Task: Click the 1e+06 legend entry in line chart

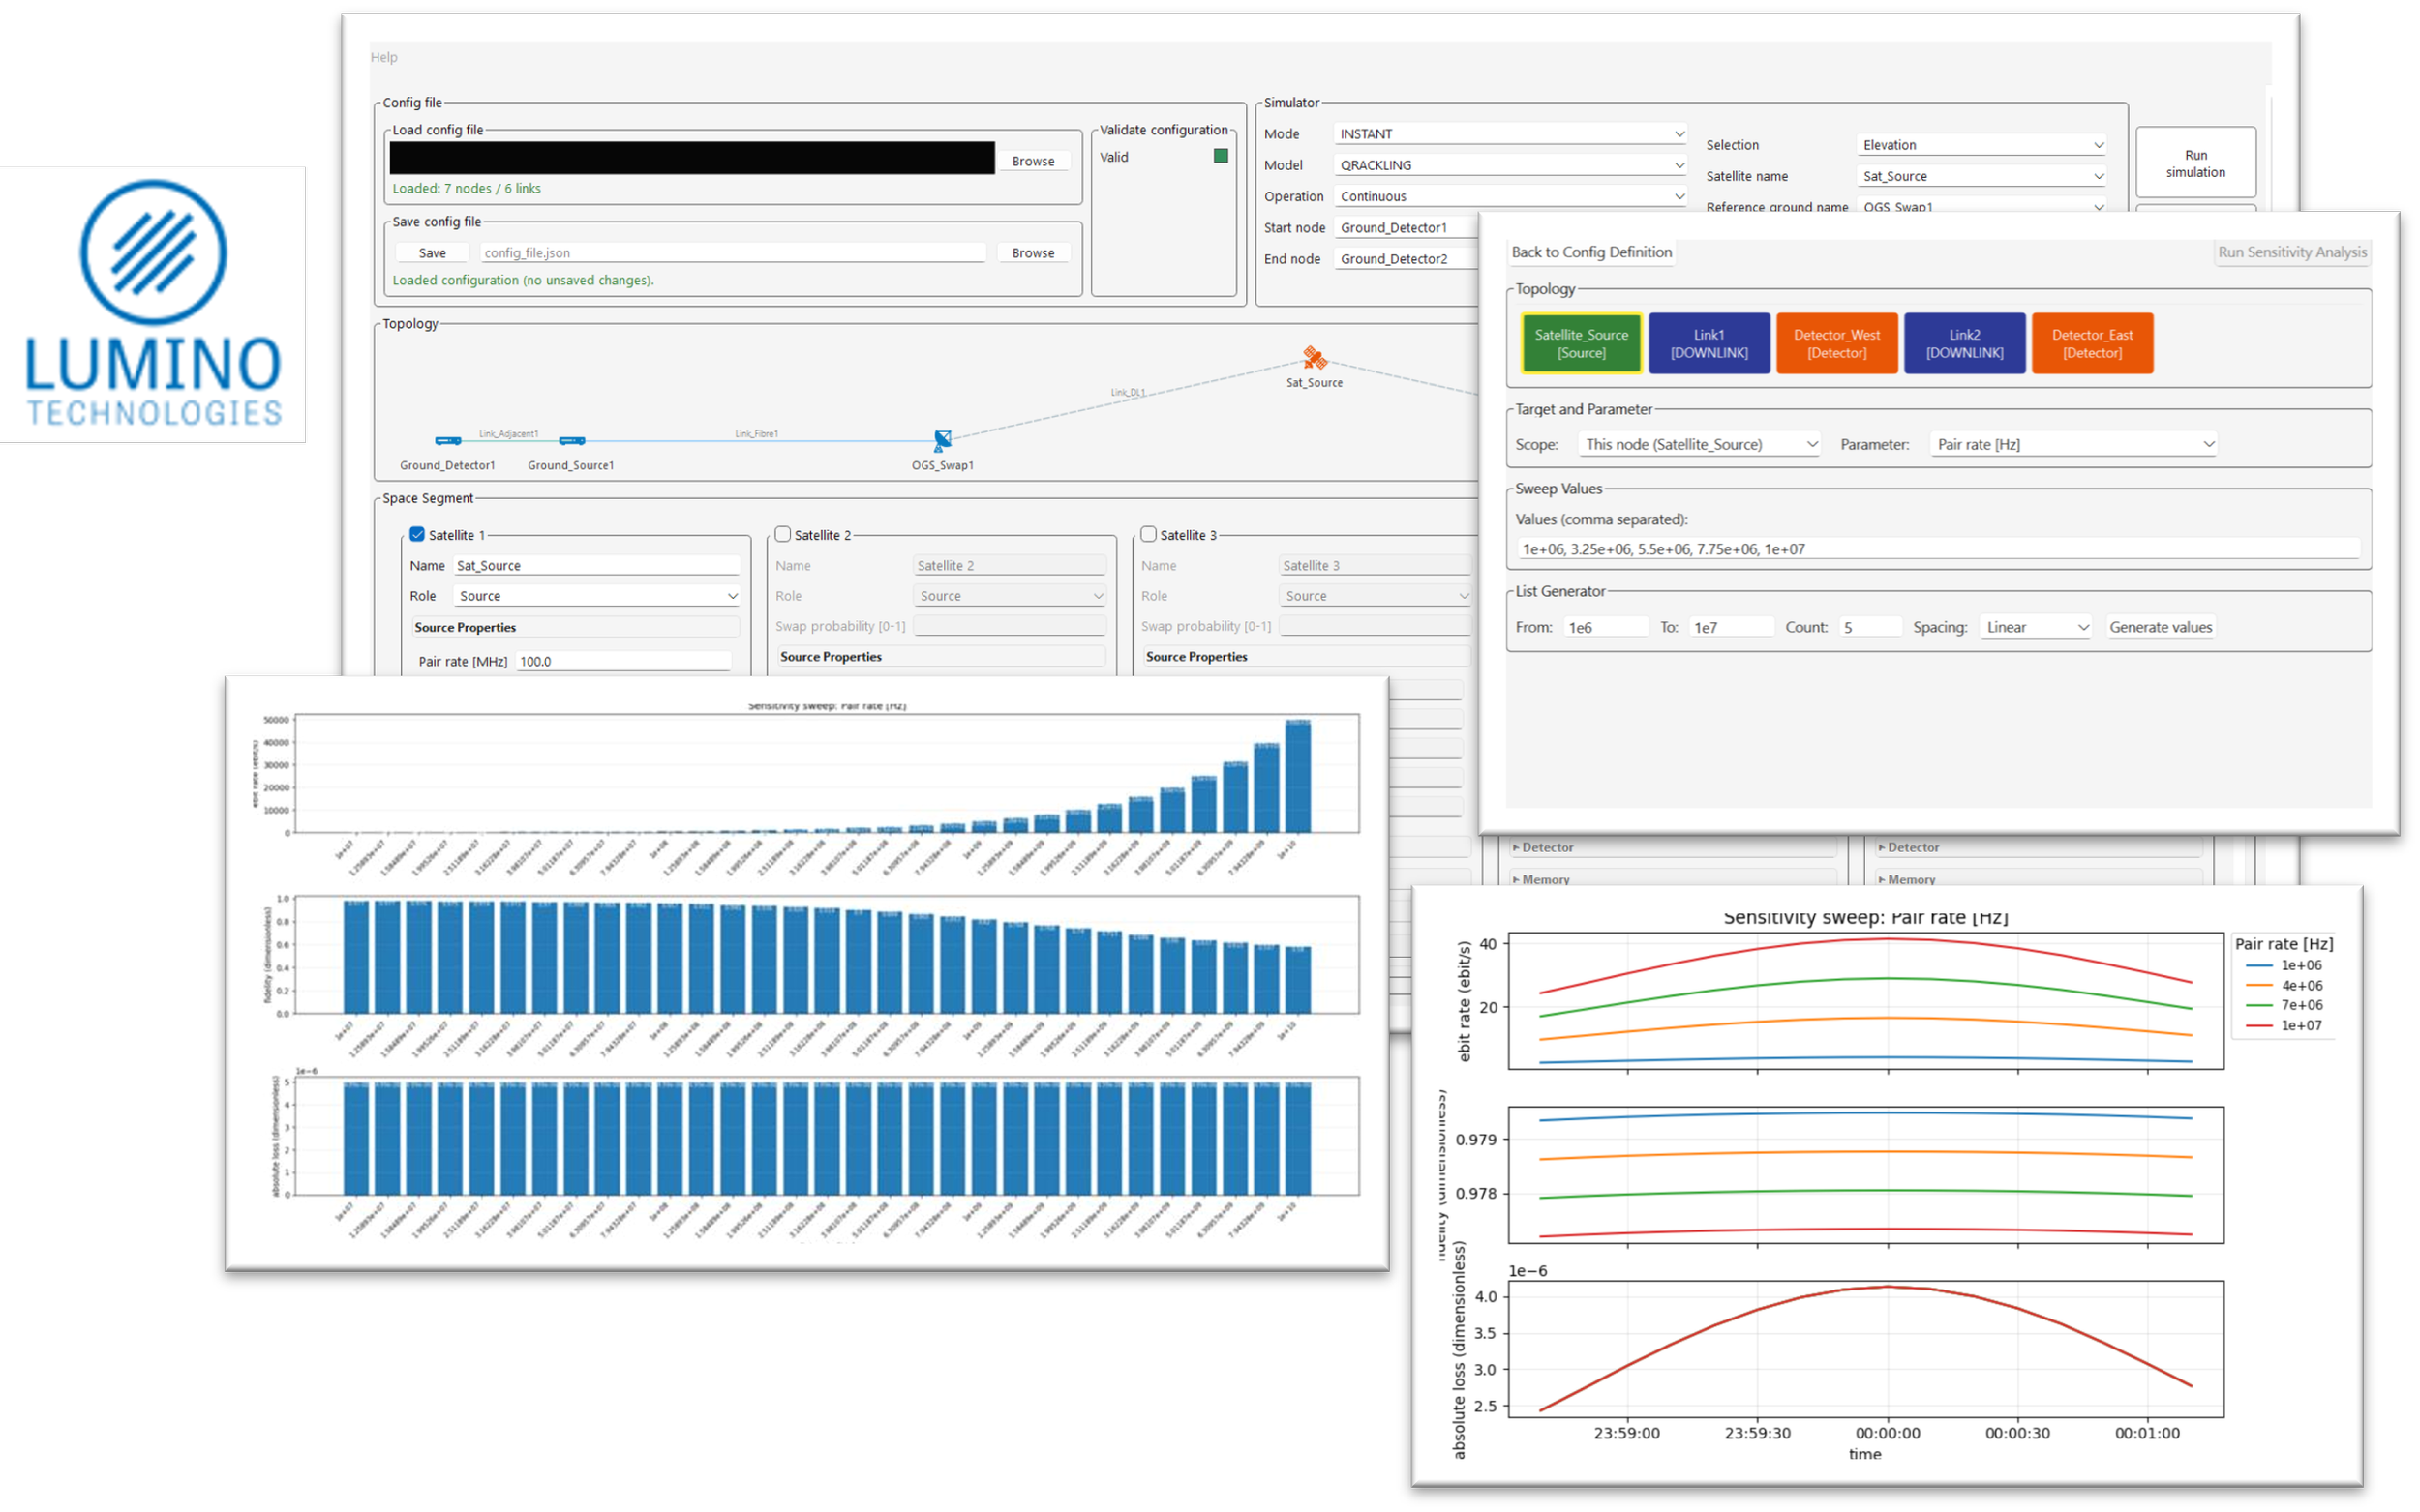Action: point(2284,965)
